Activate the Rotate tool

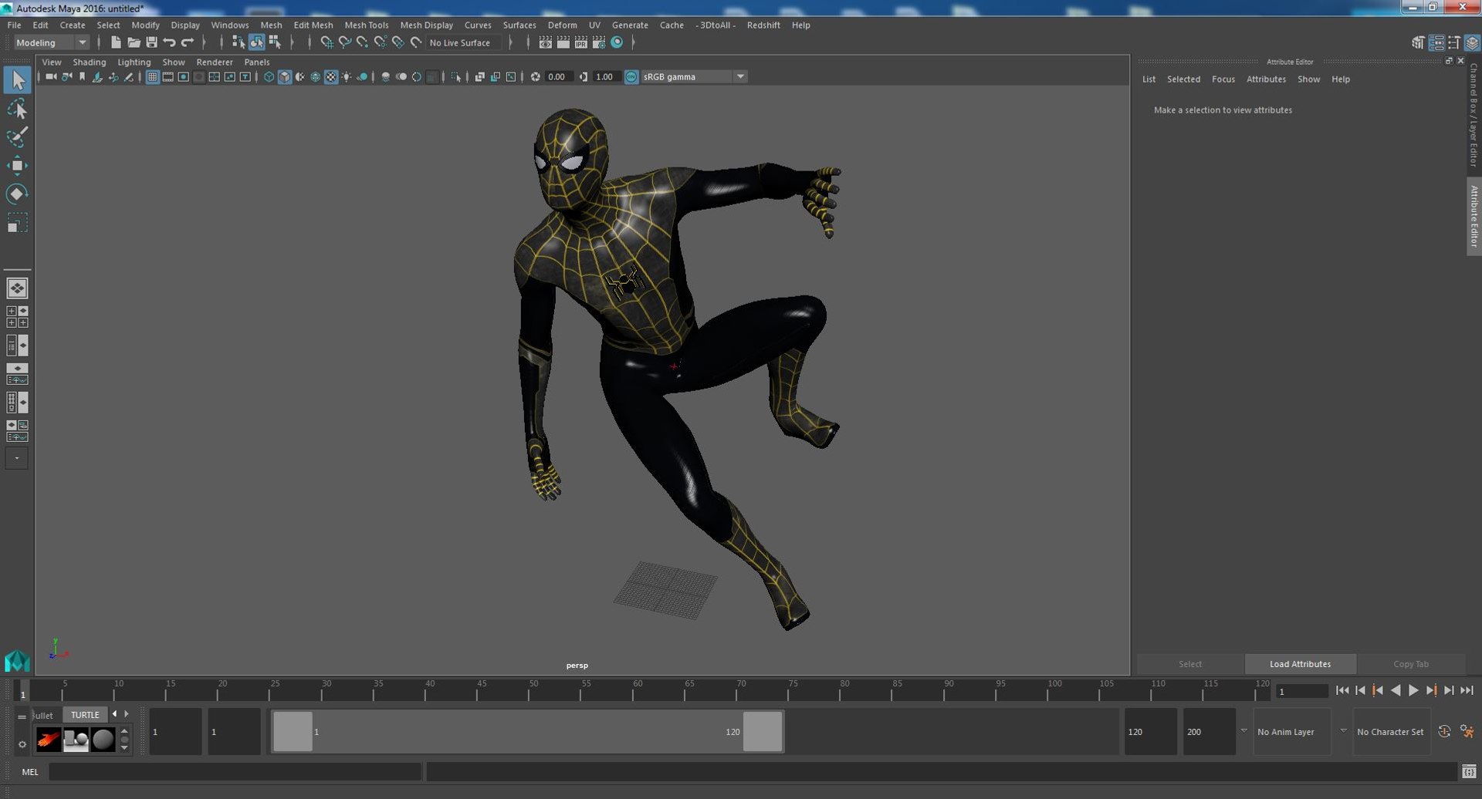[x=17, y=194]
